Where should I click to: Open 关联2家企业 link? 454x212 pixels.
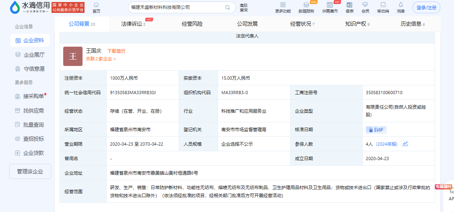point(101,59)
